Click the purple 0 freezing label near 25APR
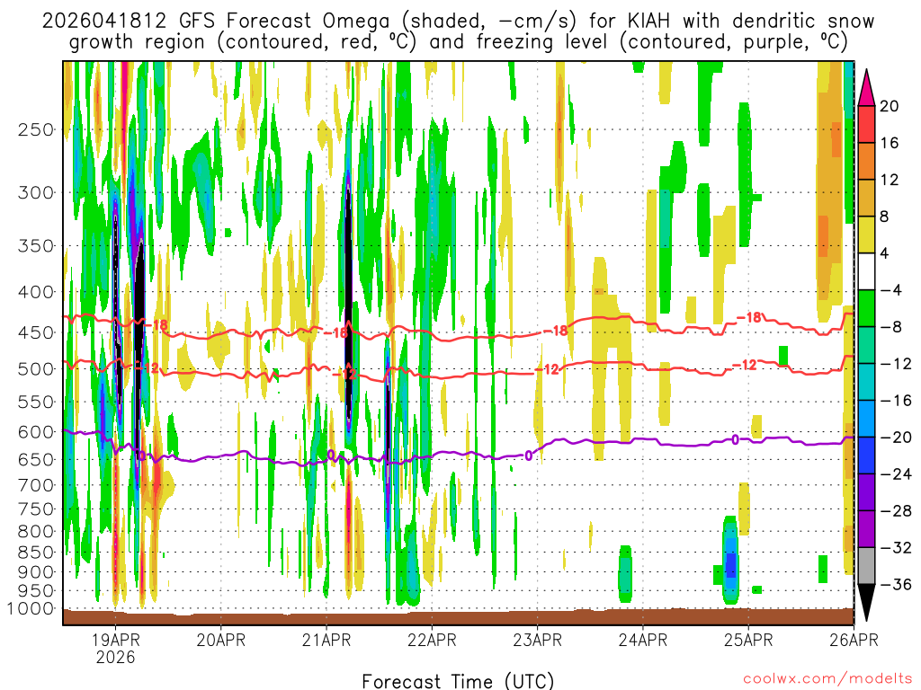Image resolution: width=921 pixels, height=690 pixels. (735, 439)
